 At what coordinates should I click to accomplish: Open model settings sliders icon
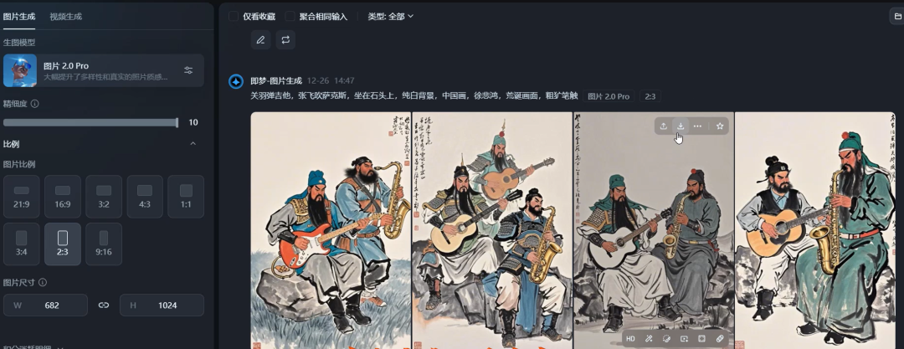(188, 70)
